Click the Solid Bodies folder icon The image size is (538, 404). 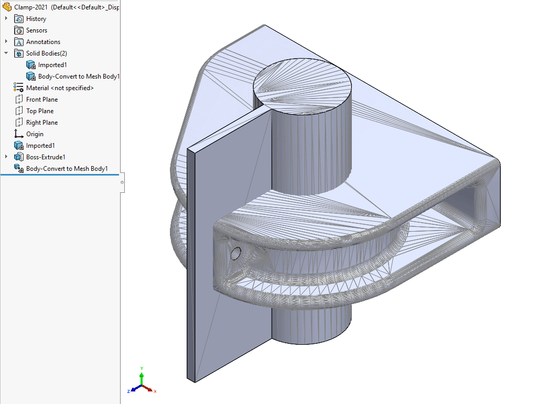(x=20, y=53)
